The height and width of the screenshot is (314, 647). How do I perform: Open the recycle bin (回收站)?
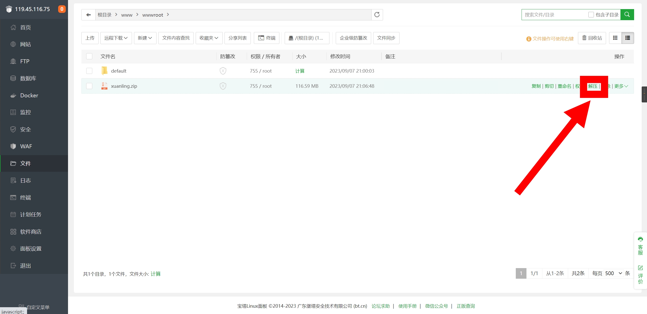[x=592, y=38]
